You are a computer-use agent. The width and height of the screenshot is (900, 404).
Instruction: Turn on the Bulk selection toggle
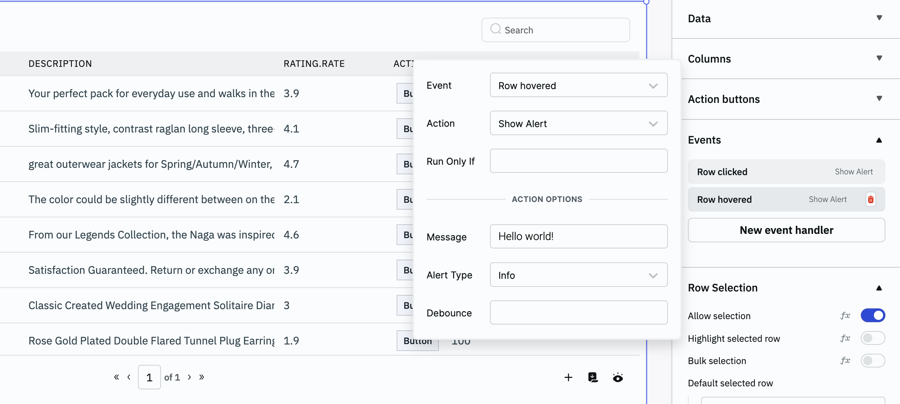pyautogui.click(x=873, y=361)
